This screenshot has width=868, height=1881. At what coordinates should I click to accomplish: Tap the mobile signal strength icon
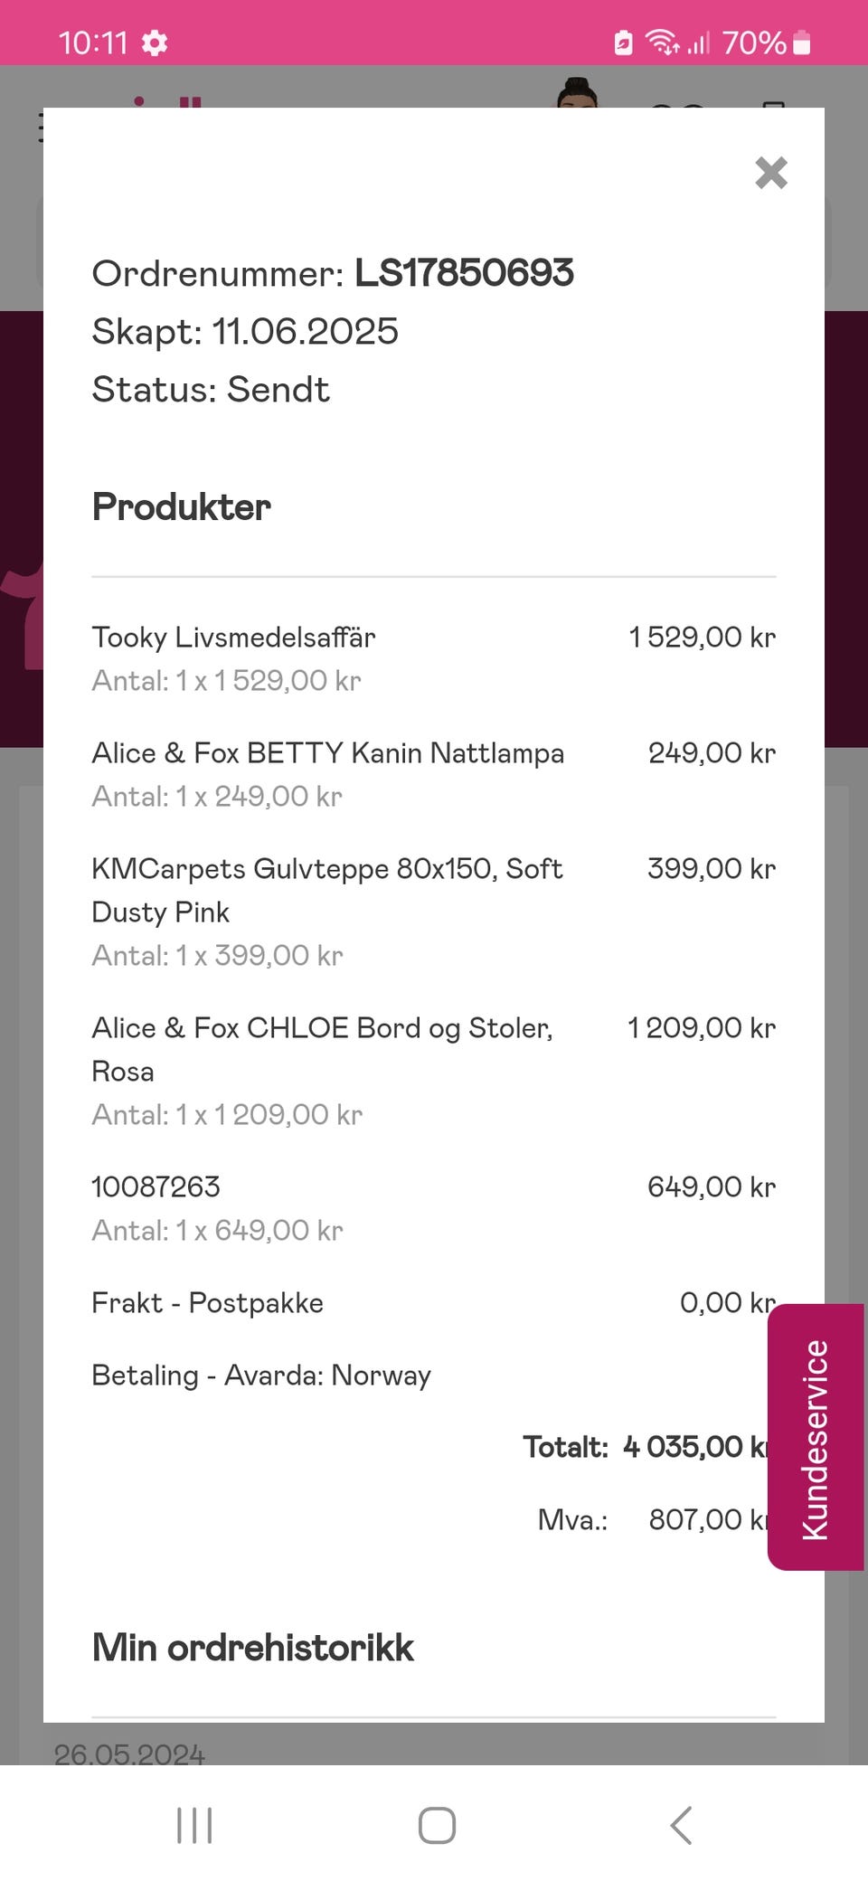[x=698, y=43]
